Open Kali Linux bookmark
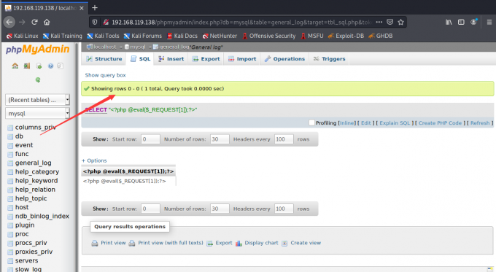This screenshot has height=272, width=496. click(x=23, y=36)
